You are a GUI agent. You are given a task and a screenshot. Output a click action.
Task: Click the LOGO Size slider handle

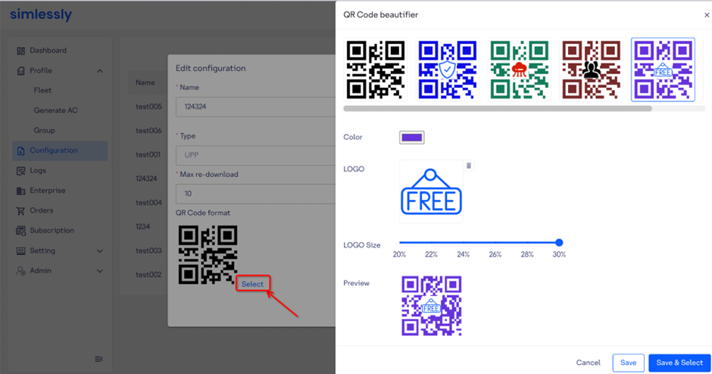tap(559, 242)
